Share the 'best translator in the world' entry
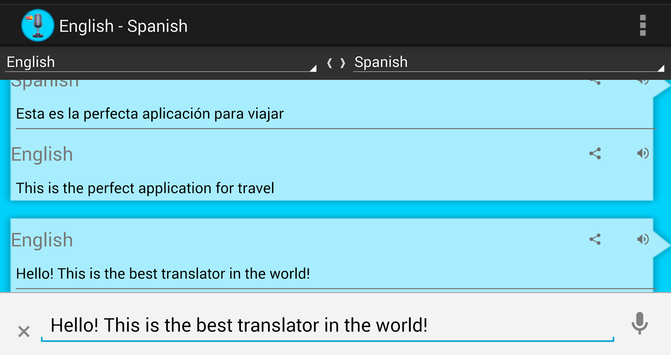This screenshot has height=355, width=671. tap(595, 239)
